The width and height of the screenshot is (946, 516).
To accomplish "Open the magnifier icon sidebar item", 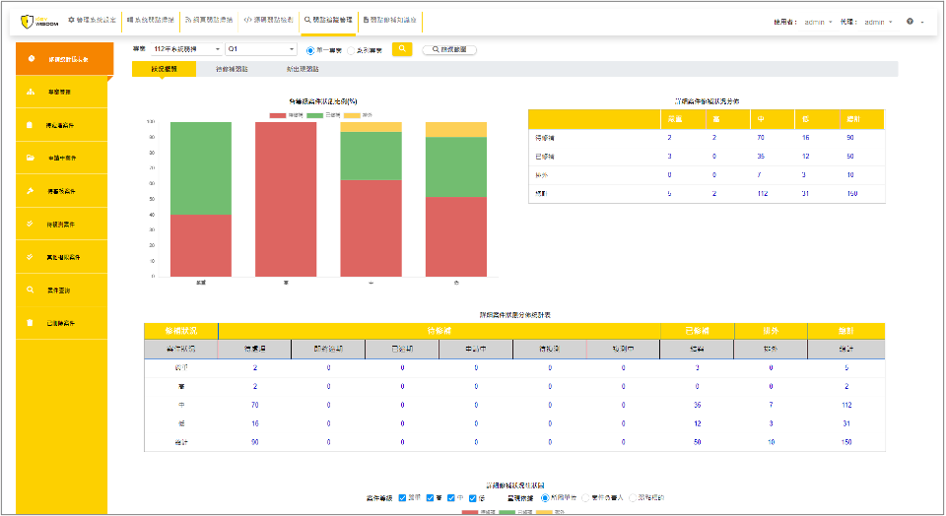I will coord(32,290).
